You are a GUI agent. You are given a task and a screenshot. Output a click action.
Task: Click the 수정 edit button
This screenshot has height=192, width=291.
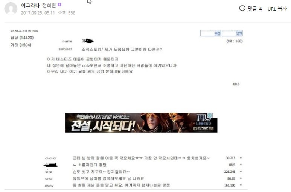coord(211,33)
